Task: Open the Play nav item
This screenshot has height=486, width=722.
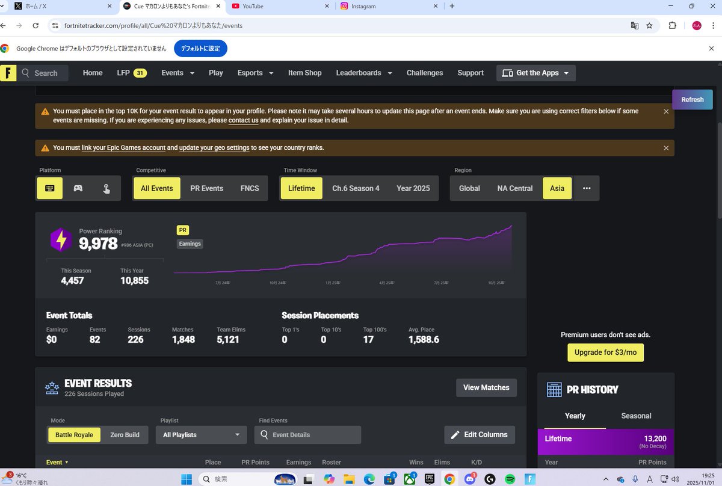Action: [x=215, y=73]
